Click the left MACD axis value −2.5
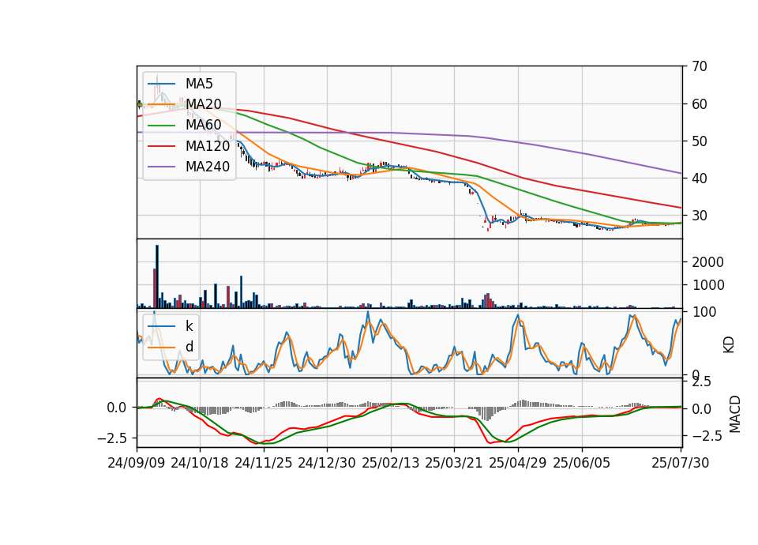This screenshot has width=758, height=545. tap(112, 438)
